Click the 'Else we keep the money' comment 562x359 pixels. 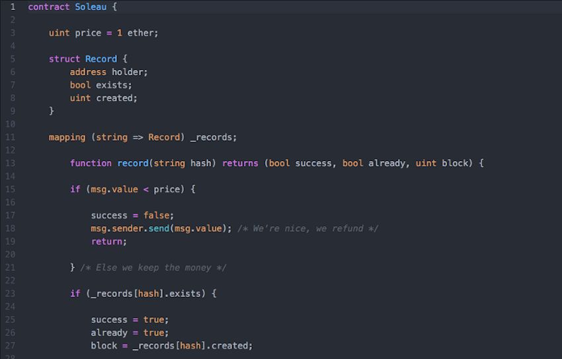(153, 267)
